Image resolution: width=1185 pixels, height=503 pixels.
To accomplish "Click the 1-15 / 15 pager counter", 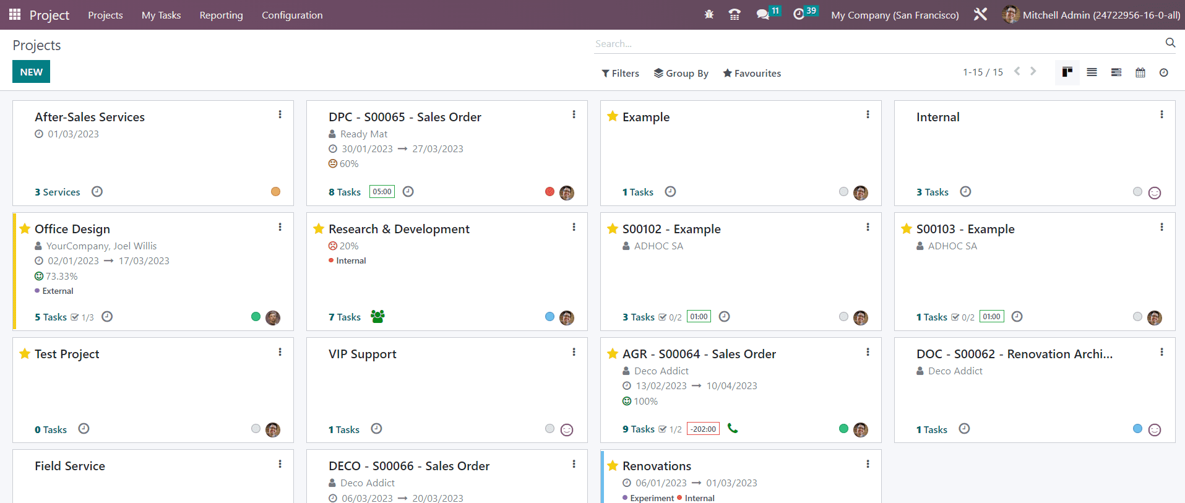I will coord(983,72).
